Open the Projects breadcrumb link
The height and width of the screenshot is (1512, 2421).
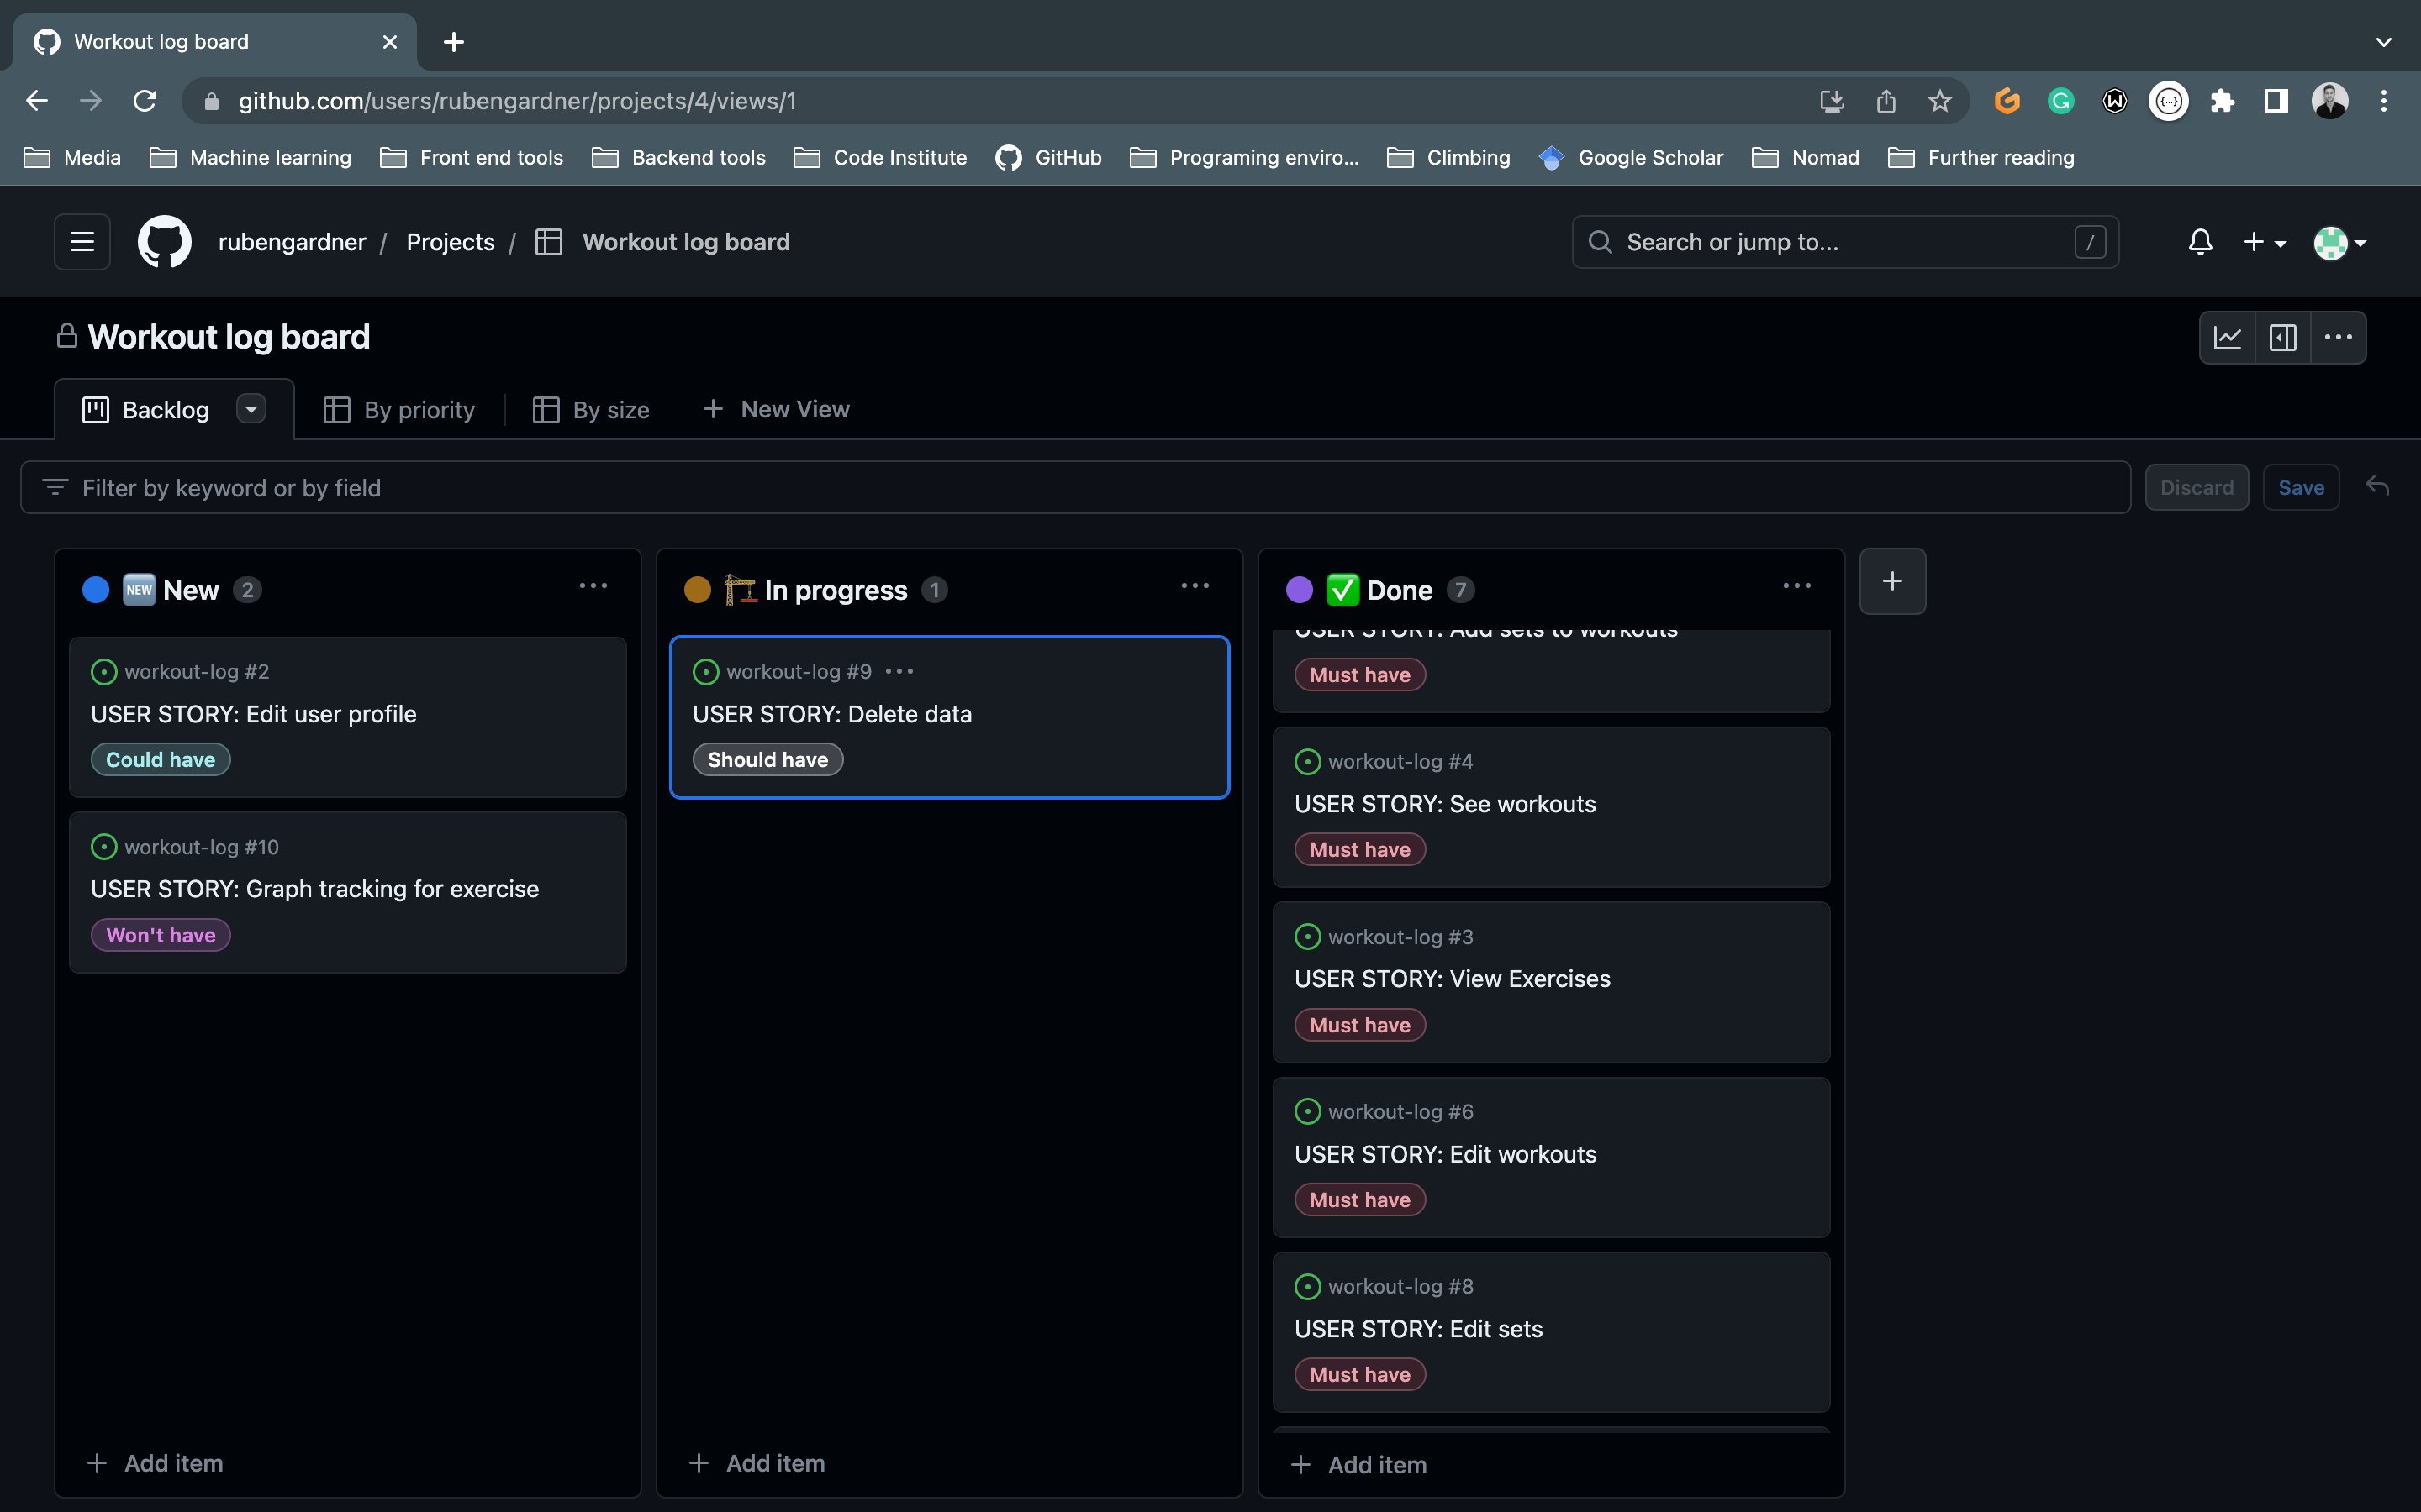pyautogui.click(x=451, y=242)
